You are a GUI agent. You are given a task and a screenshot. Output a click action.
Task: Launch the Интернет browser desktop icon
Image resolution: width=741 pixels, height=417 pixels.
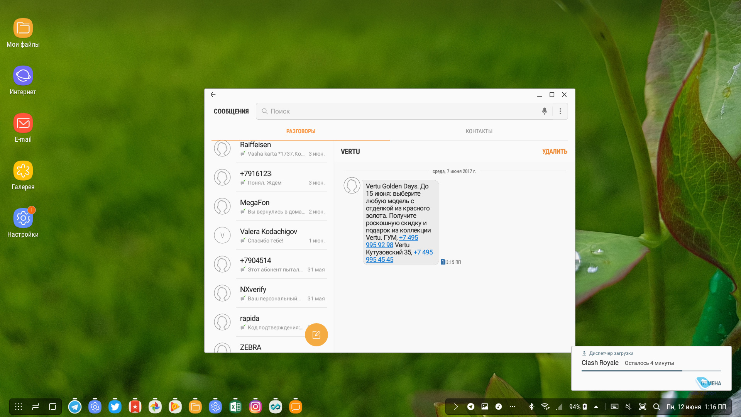tap(23, 80)
